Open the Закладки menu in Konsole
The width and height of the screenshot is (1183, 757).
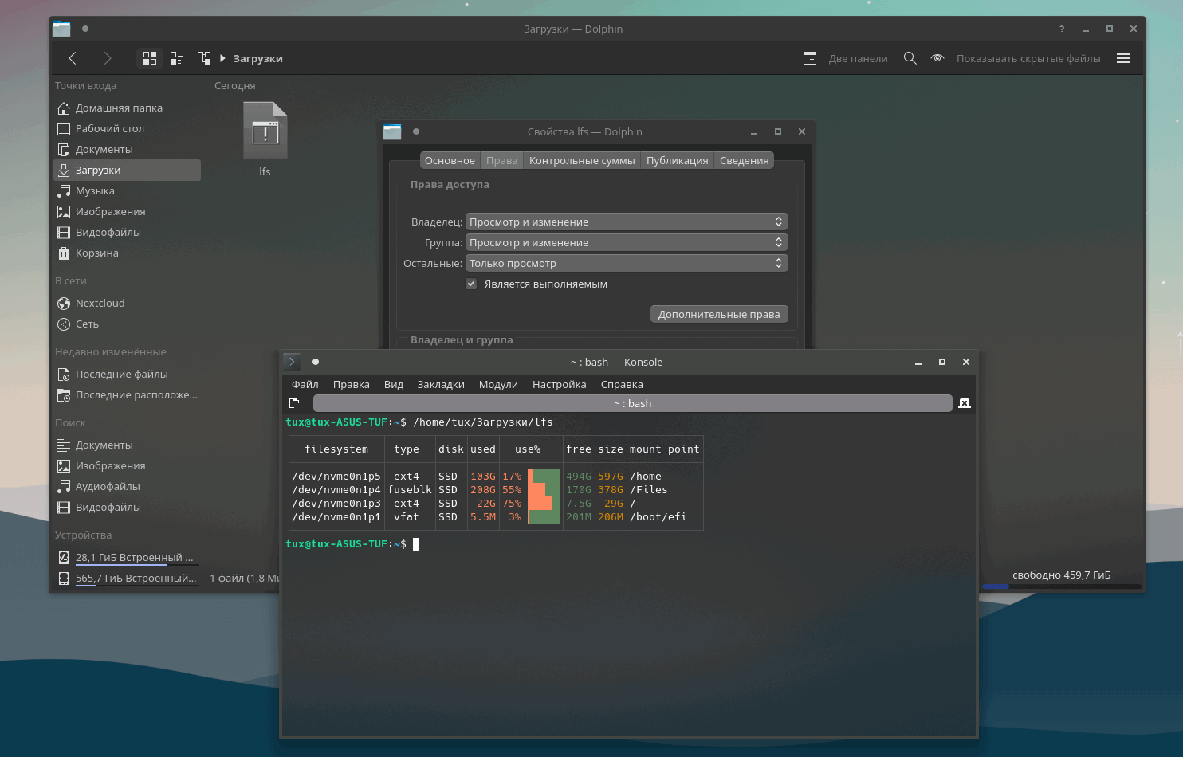click(441, 384)
